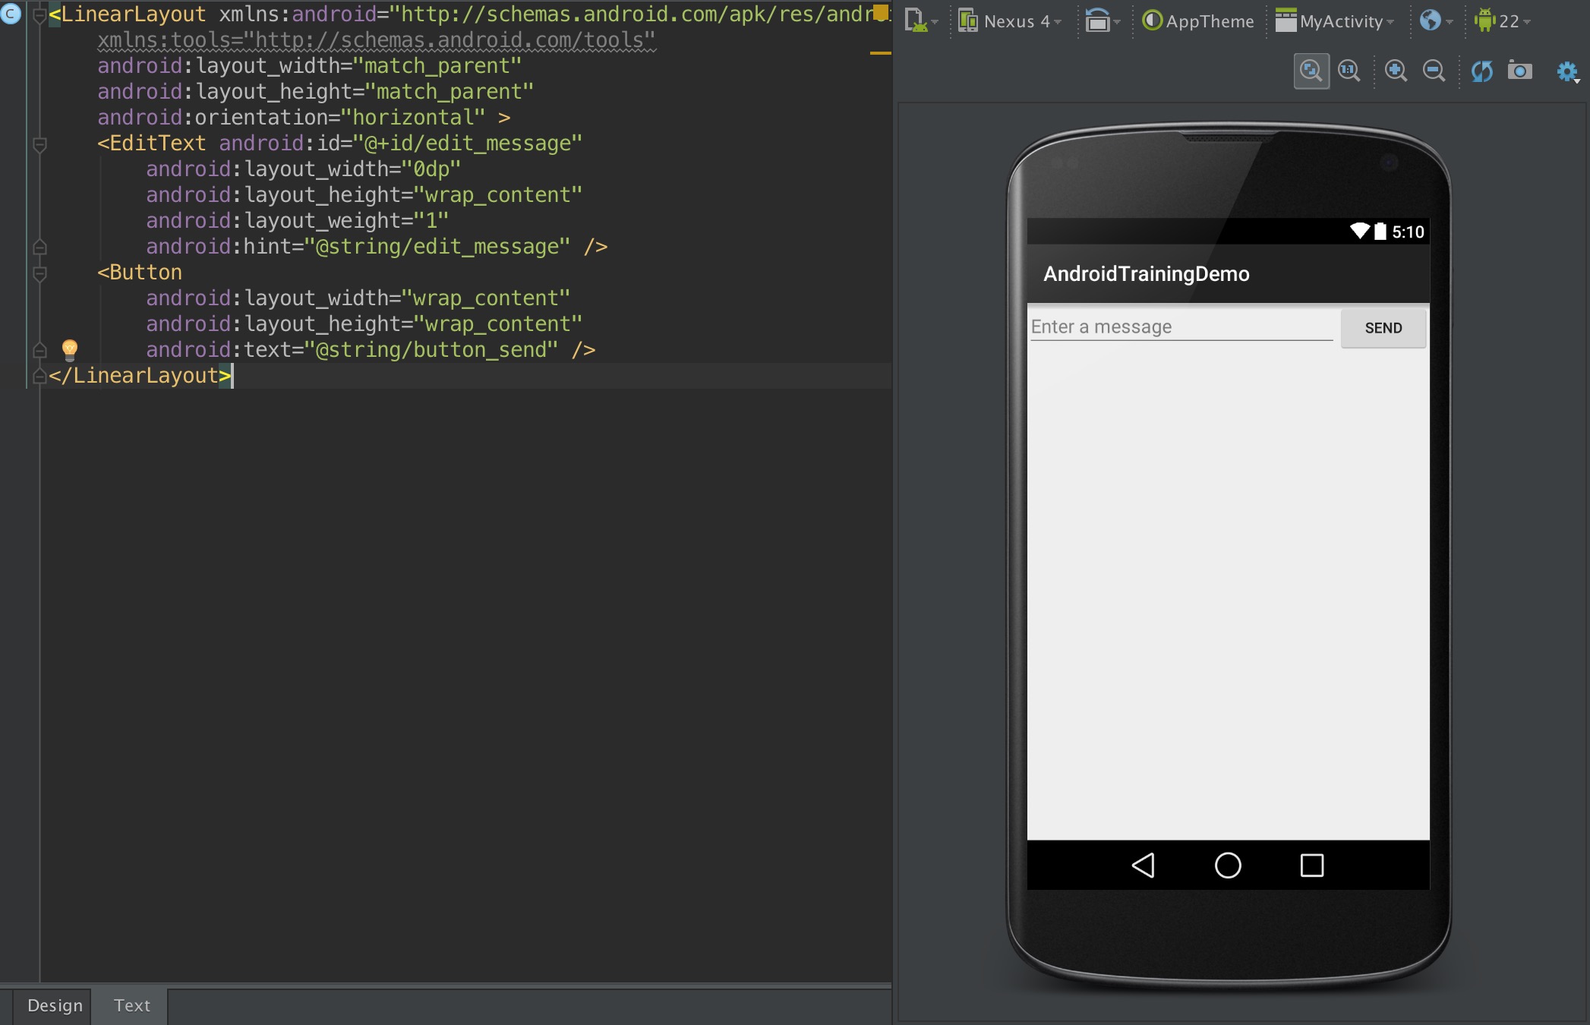
Task: Click the Recents square button in preview
Action: coord(1312,865)
